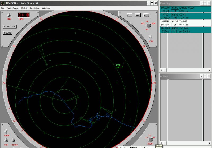Open the File menu
The image size is (212, 148).
3,8
